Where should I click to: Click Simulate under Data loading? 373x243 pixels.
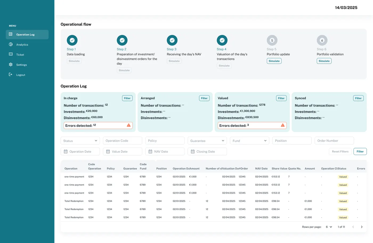pyautogui.click(x=74, y=61)
